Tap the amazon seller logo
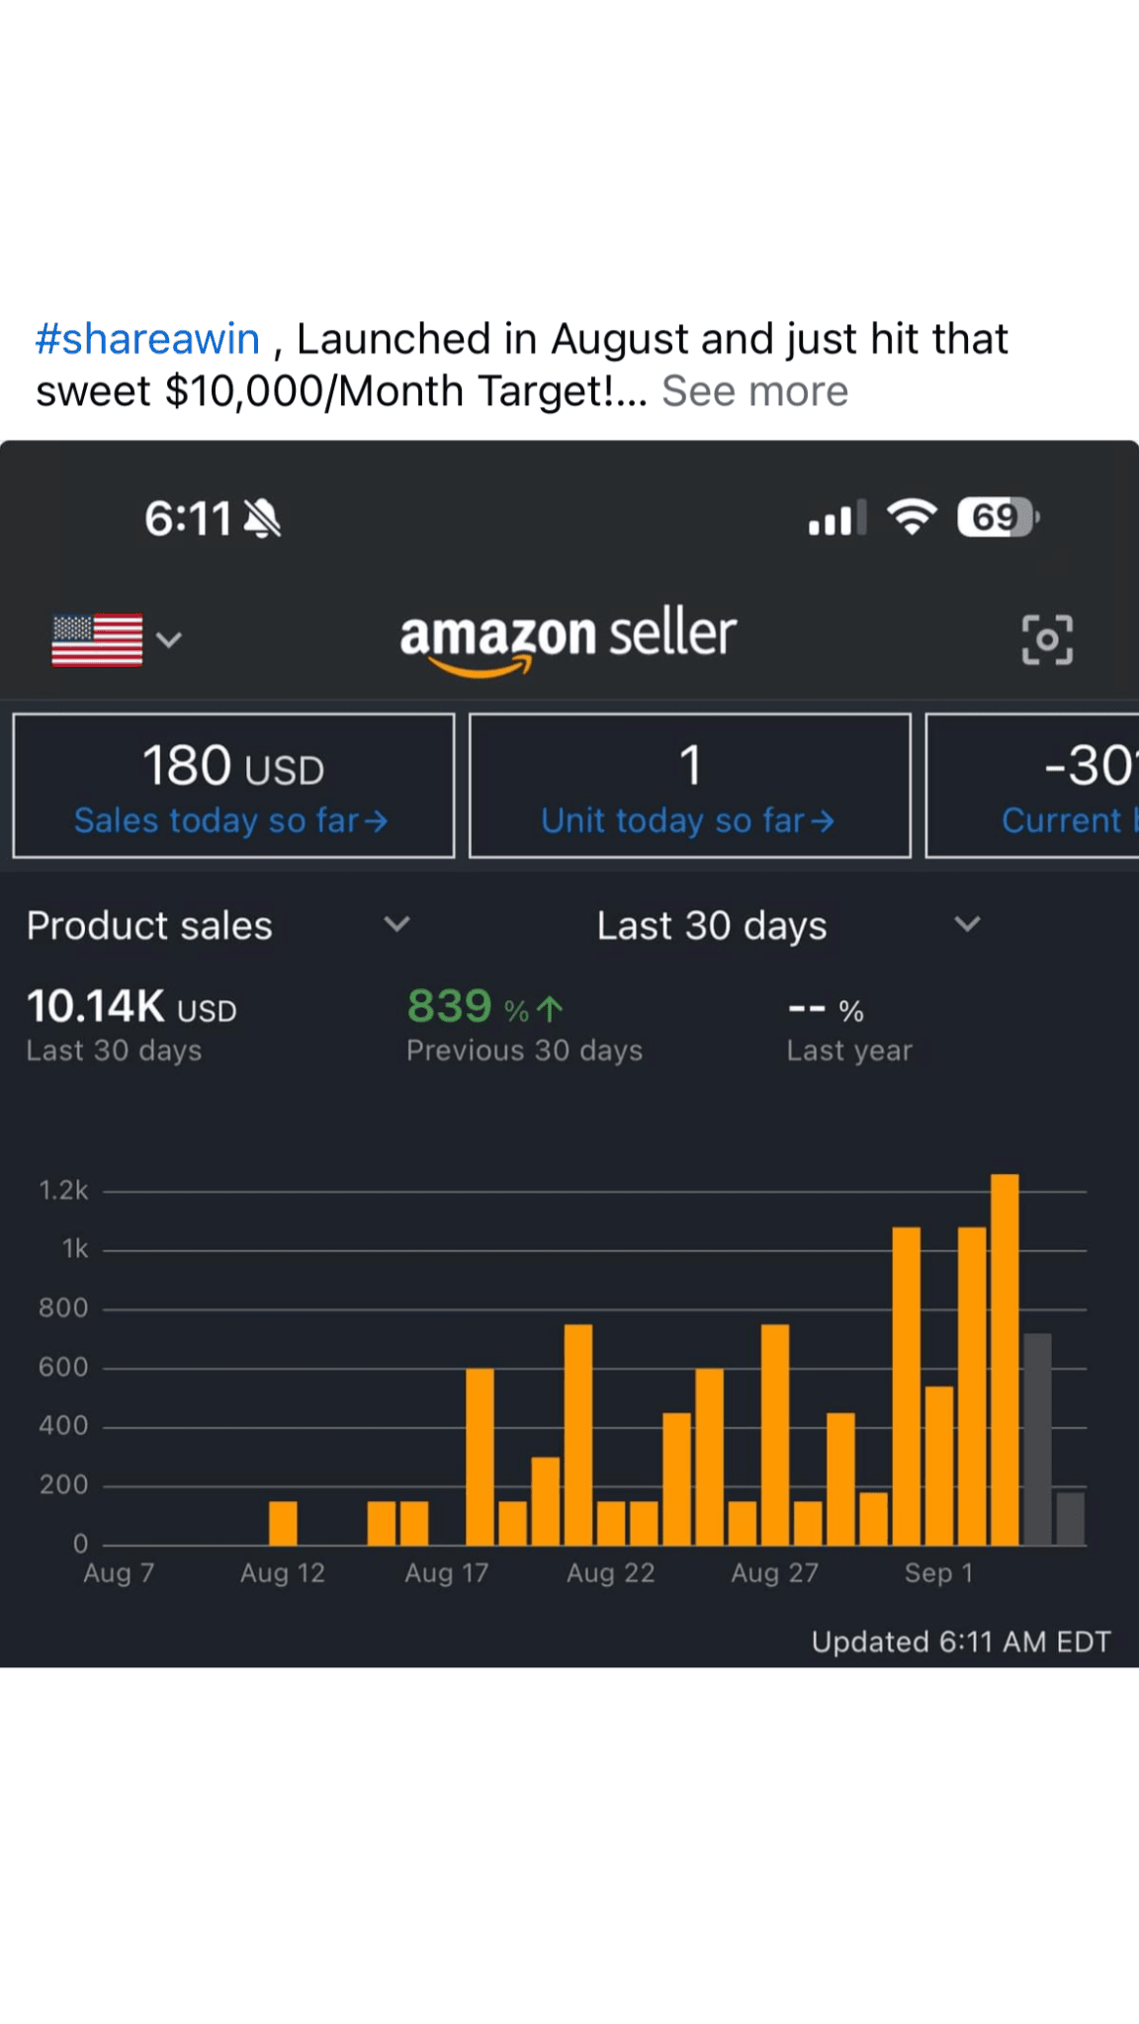 click(x=569, y=639)
